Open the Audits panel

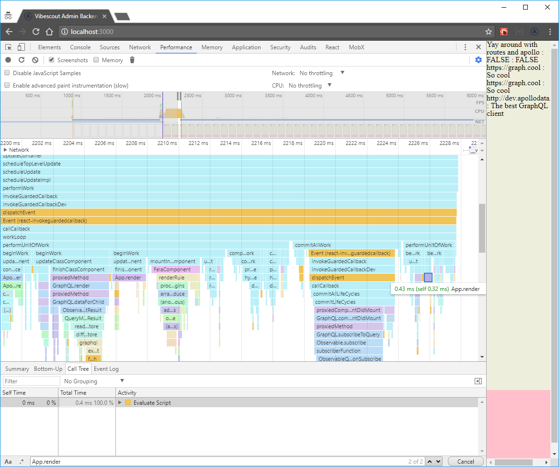click(308, 47)
